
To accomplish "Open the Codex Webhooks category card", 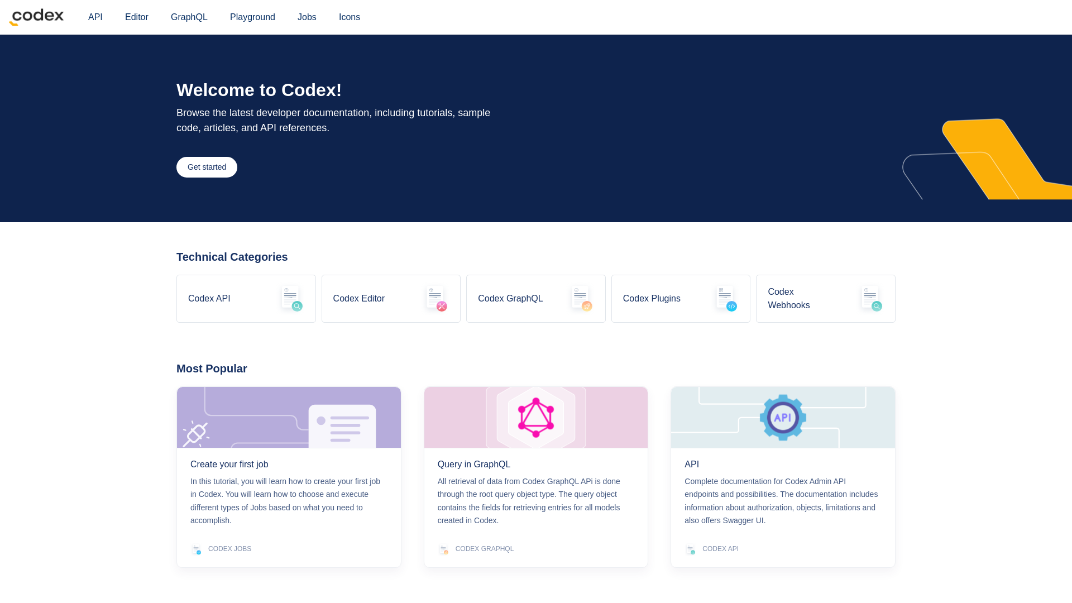I will (826, 299).
